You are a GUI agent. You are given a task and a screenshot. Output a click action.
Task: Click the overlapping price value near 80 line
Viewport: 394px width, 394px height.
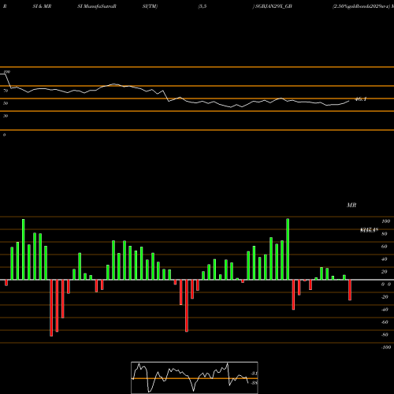coord(369,230)
